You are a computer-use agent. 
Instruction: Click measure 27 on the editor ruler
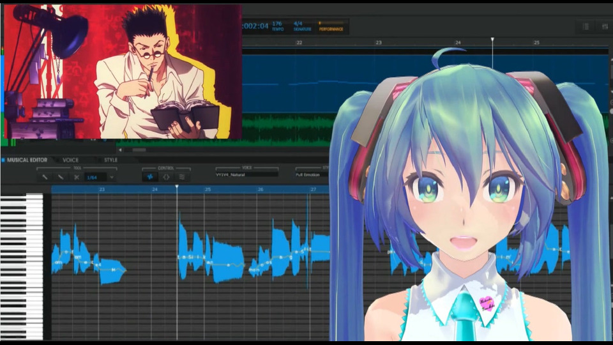(313, 189)
